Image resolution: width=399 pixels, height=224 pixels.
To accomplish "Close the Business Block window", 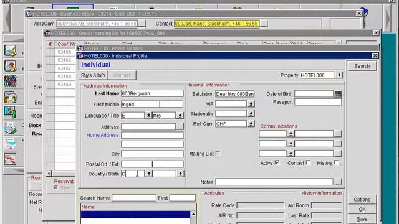I will click(x=359, y=14).
